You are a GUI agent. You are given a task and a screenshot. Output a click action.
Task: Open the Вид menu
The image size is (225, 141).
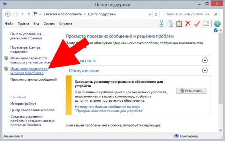36,23
